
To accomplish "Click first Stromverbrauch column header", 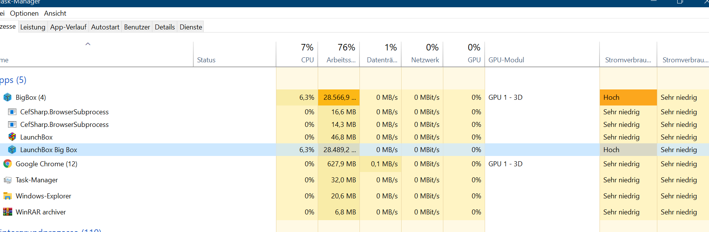I will (628, 54).
